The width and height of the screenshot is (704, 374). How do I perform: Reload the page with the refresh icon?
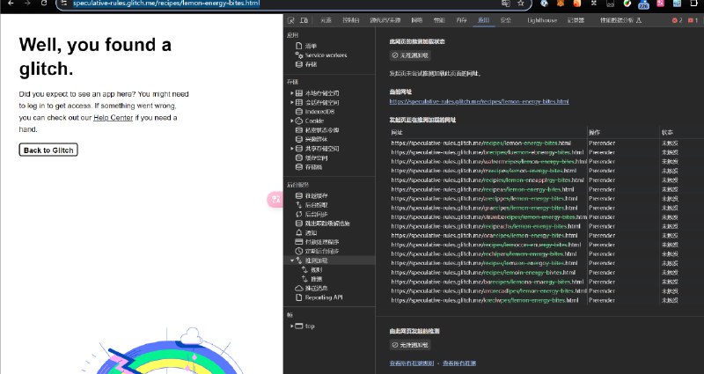coord(44,4)
